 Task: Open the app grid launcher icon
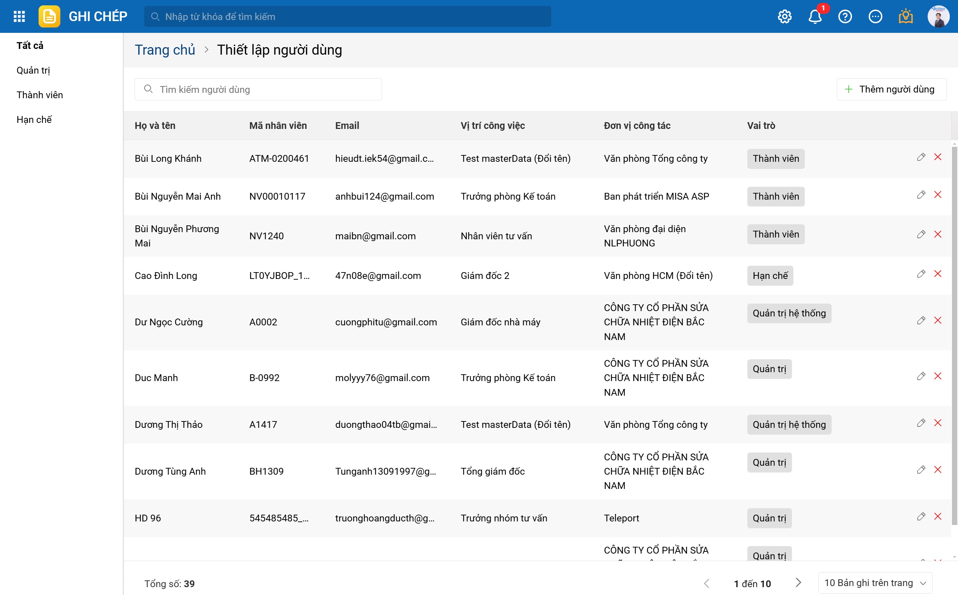(x=19, y=16)
